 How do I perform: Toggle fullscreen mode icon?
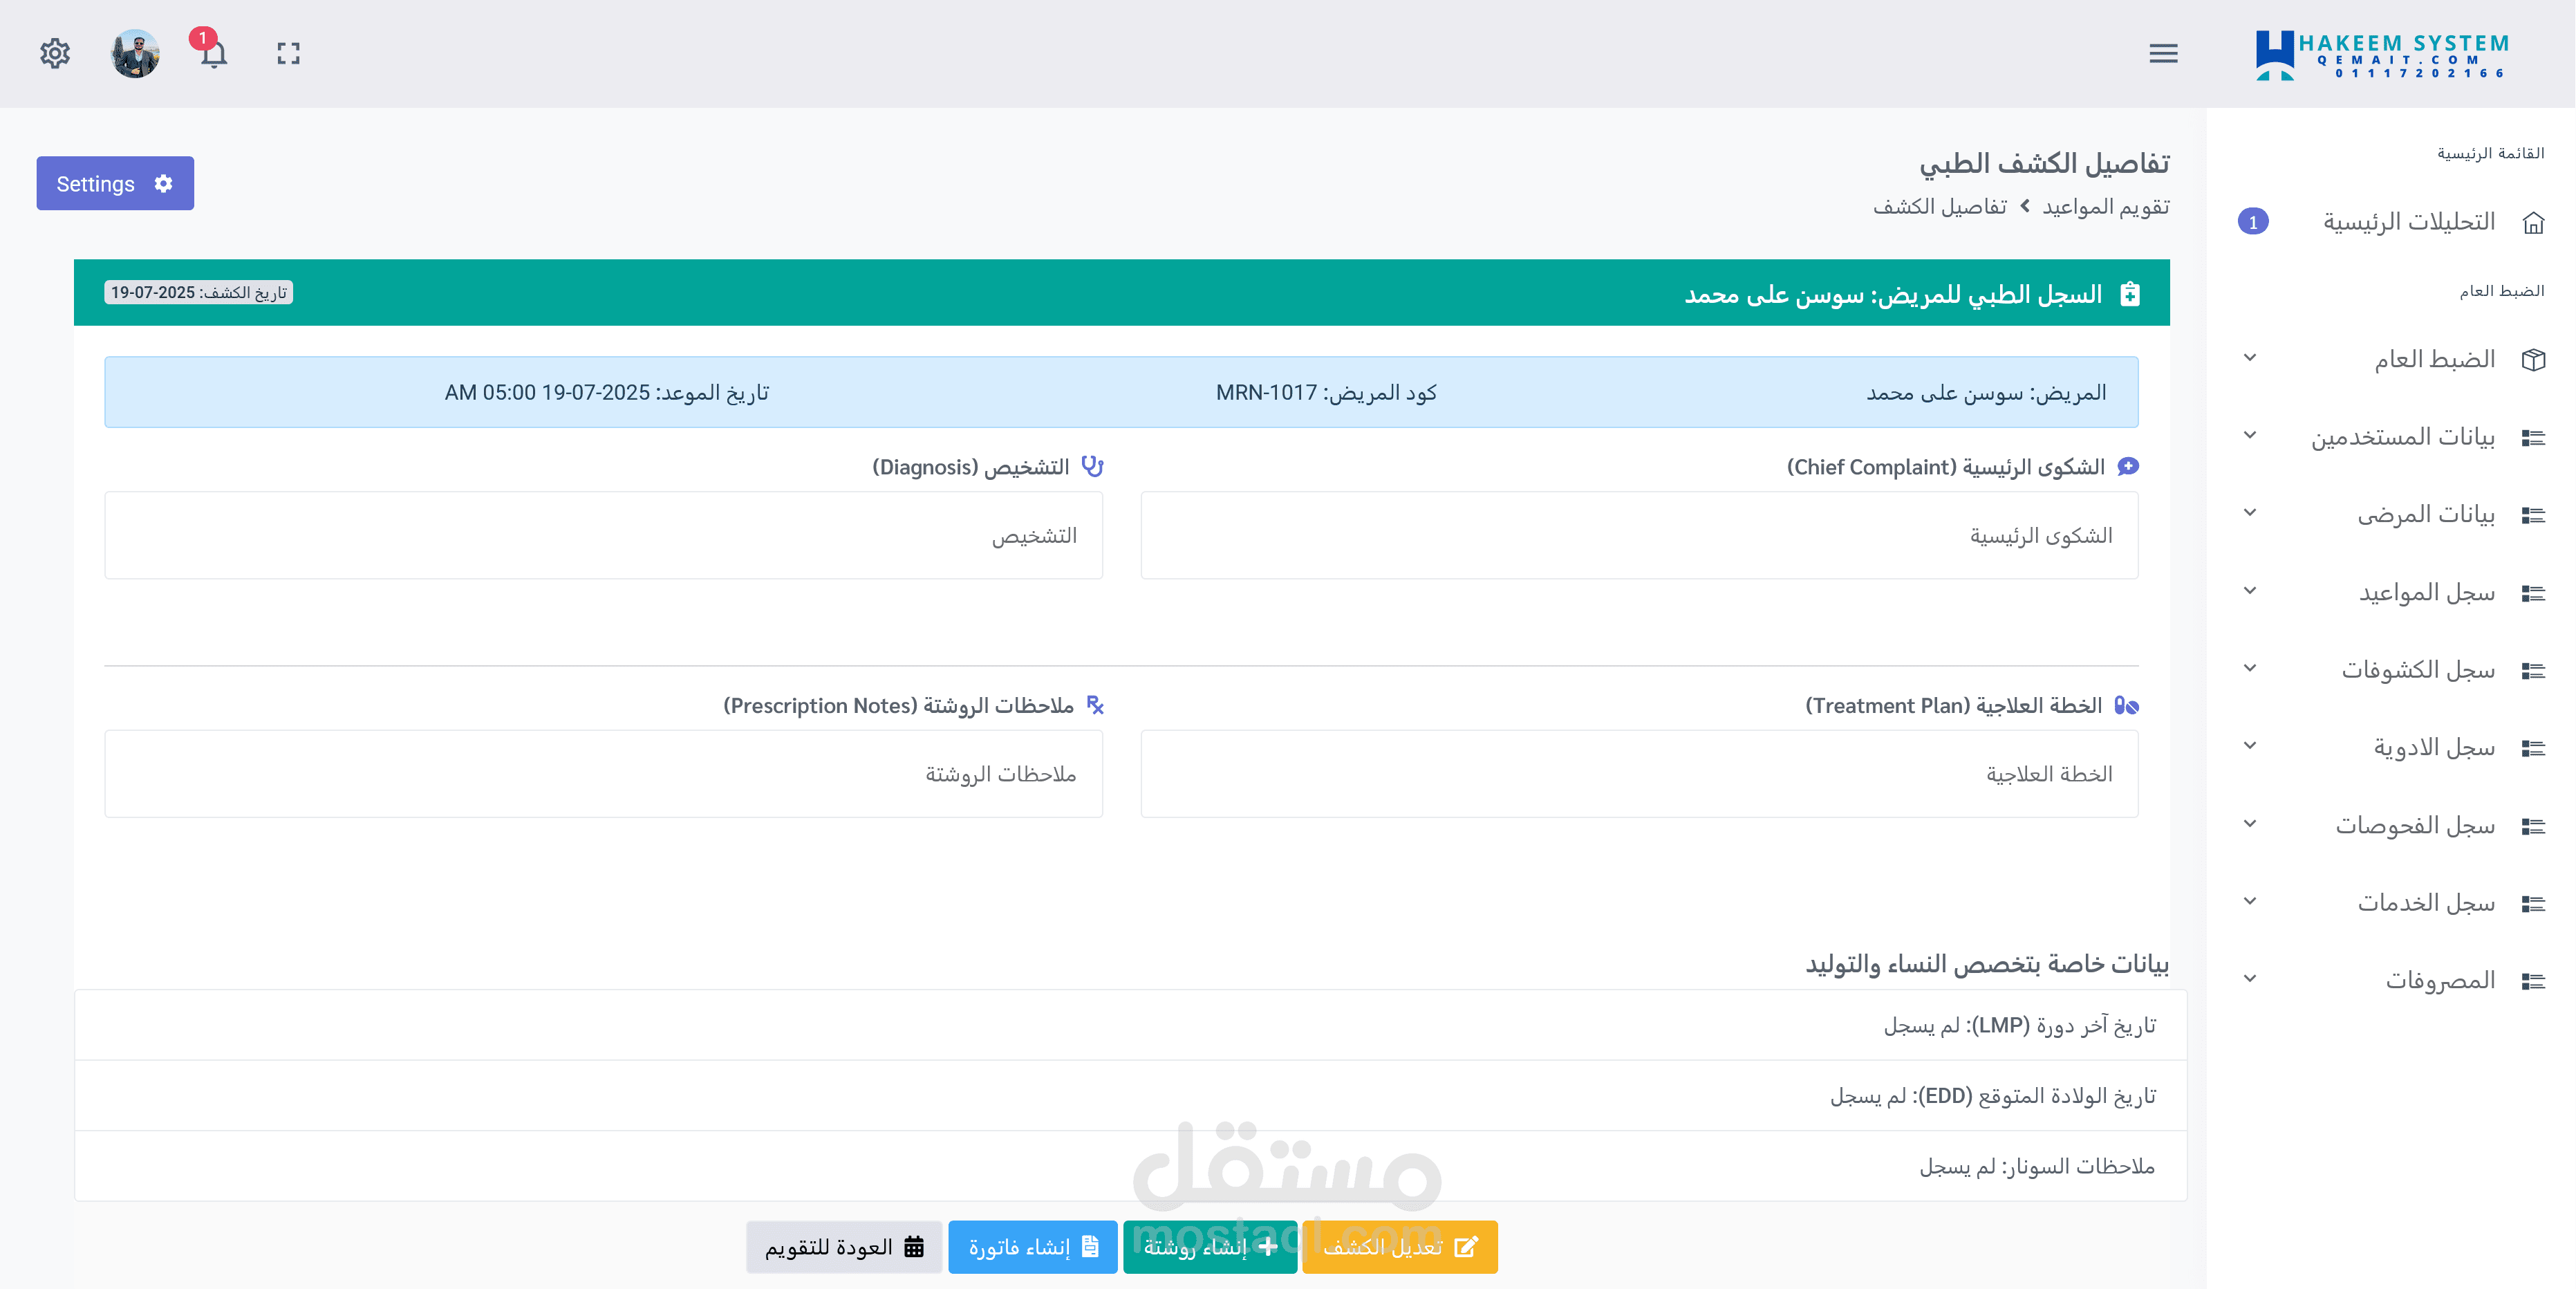pos(288,53)
